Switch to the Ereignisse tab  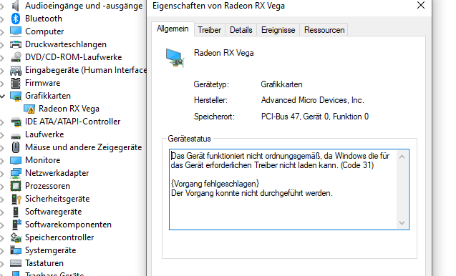coord(278,30)
